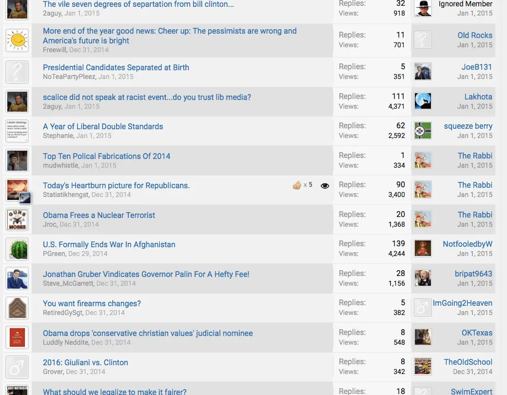Open Luddly Neddite's red poster avatar
The width and height of the screenshot is (507, 395).
[17, 337]
